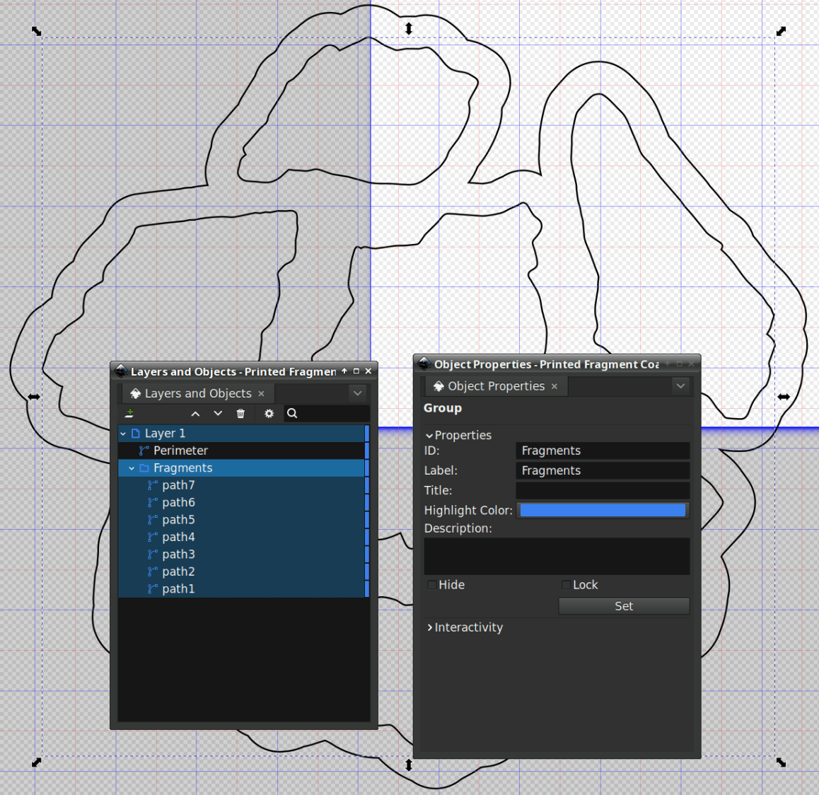Image resolution: width=819 pixels, height=795 pixels.
Task: Collapse the Properties section
Action: [x=429, y=435]
